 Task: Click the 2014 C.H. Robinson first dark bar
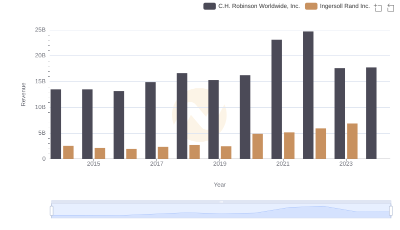point(56,124)
